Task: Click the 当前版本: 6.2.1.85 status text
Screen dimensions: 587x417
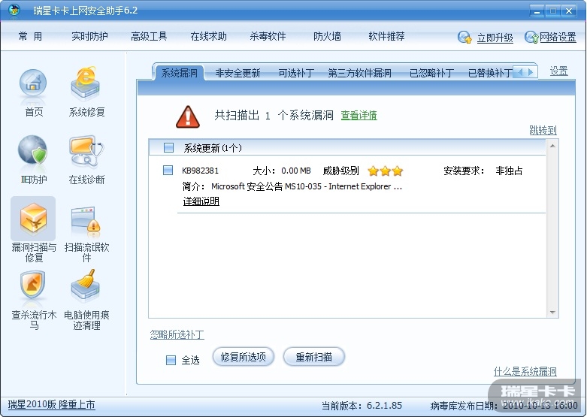Action: (x=362, y=406)
